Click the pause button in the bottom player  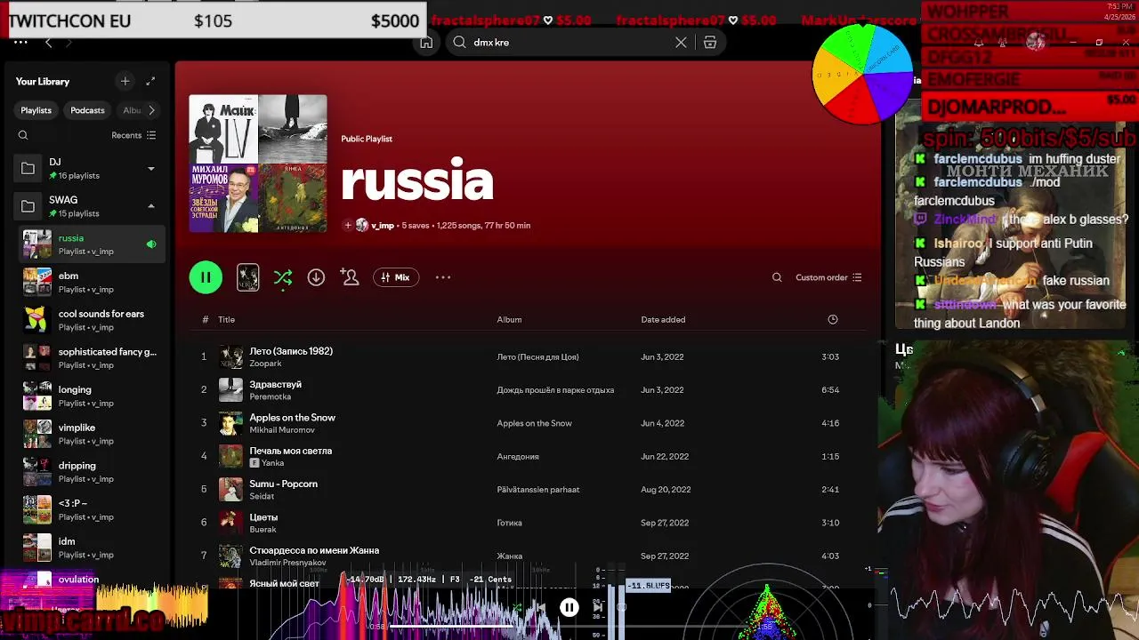pyautogui.click(x=569, y=608)
